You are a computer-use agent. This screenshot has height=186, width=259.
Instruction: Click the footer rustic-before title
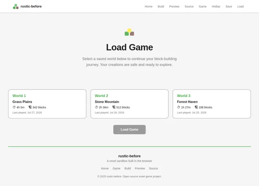click(x=129, y=156)
